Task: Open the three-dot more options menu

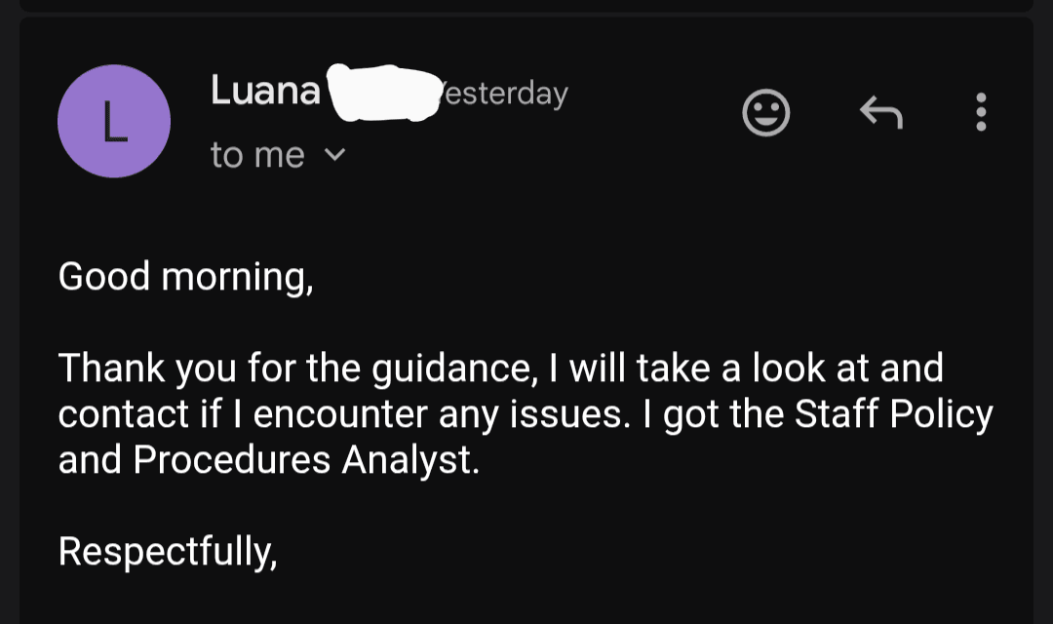Action: (x=981, y=112)
